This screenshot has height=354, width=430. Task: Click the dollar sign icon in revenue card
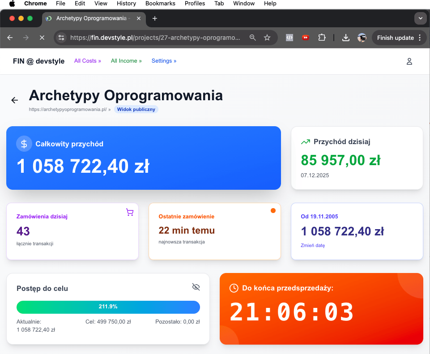click(x=24, y=144)
